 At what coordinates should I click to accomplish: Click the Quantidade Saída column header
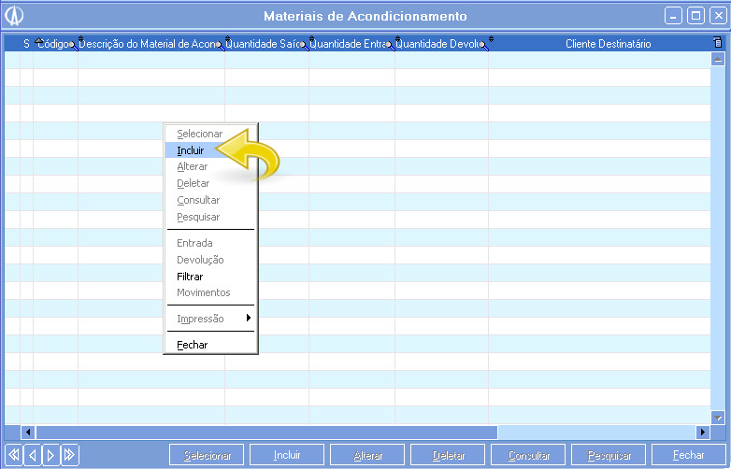tap(265, 44)
